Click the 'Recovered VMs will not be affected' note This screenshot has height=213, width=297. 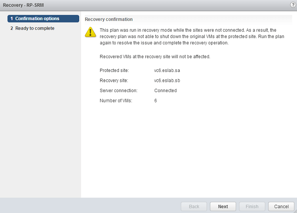tap(155, 57)
